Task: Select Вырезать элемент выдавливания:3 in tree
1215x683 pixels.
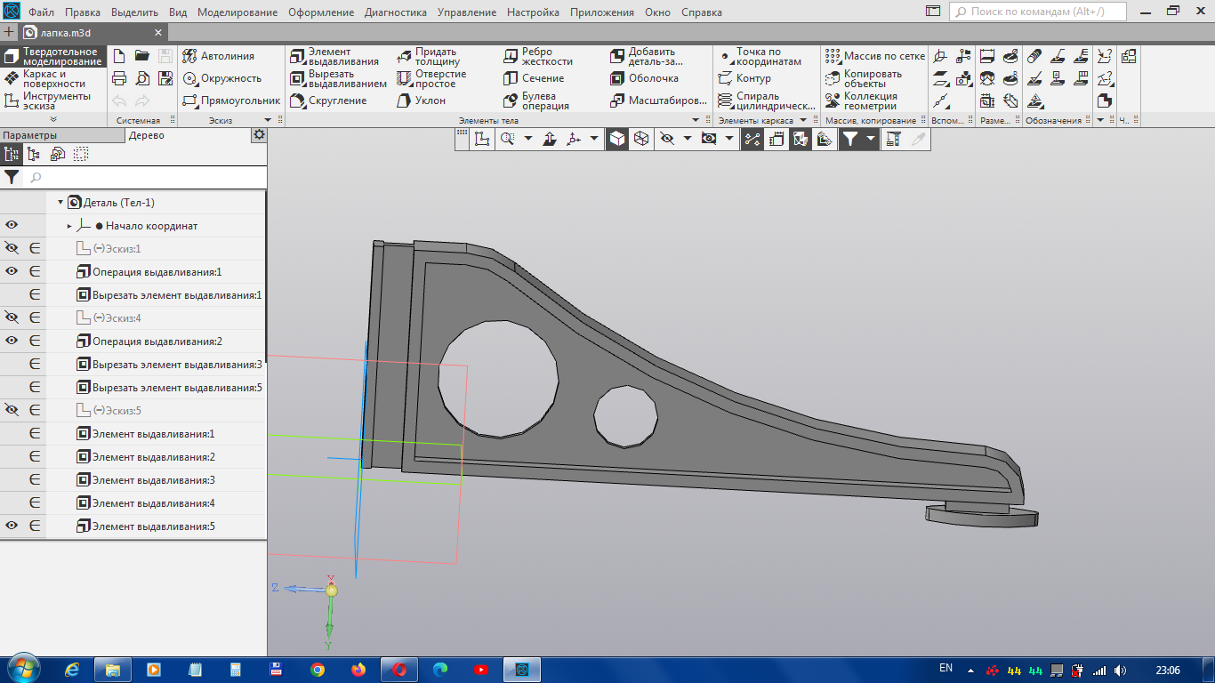Action: pos(176,365)
